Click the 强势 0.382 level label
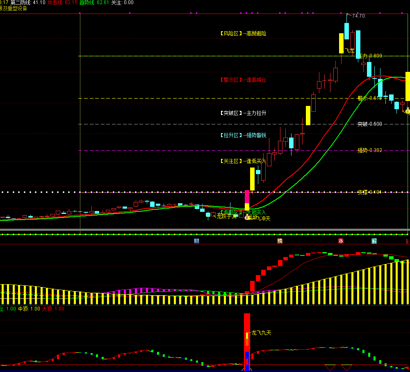Image resolution: width=410 pixels, height=372 pixels. [x=369, y=150]
